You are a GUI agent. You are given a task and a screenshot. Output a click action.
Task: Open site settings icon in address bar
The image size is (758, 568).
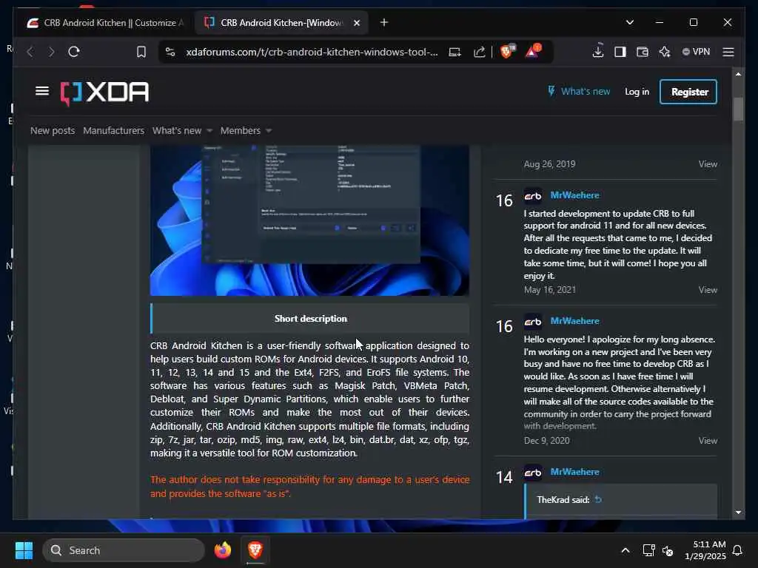[170, 52]
